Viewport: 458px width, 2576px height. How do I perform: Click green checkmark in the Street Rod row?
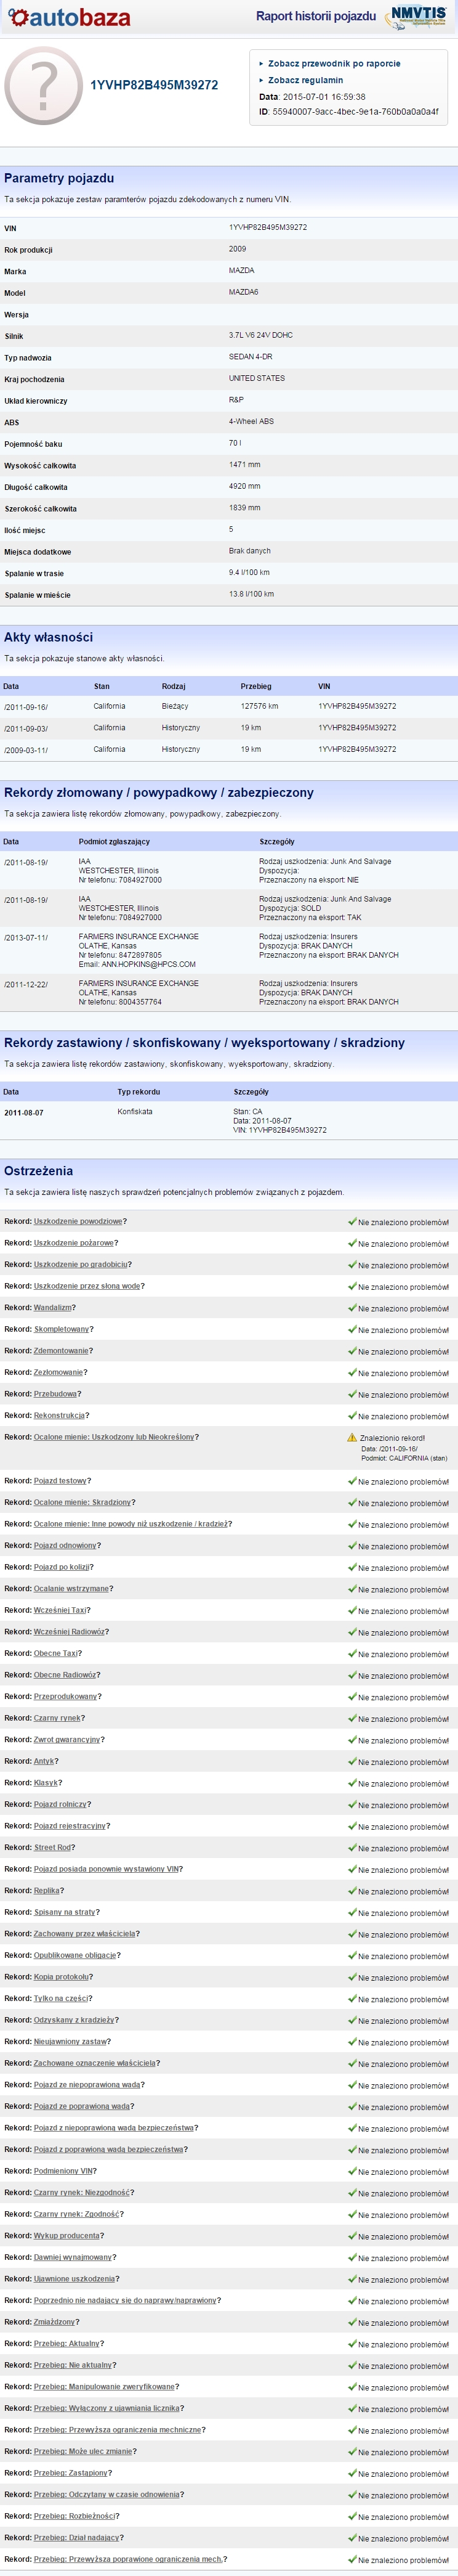(352, 1848)
